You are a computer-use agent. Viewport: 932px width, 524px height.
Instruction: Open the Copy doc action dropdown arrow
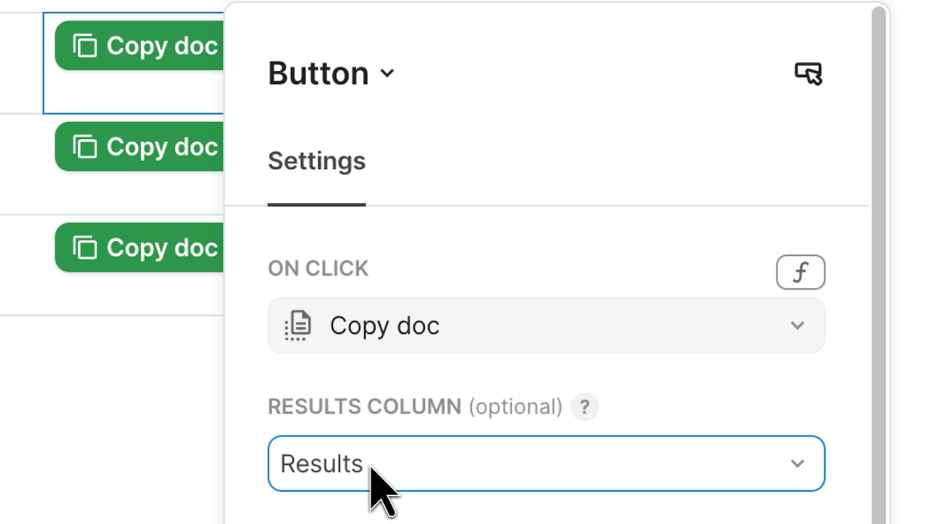click(x=797, y=326)
